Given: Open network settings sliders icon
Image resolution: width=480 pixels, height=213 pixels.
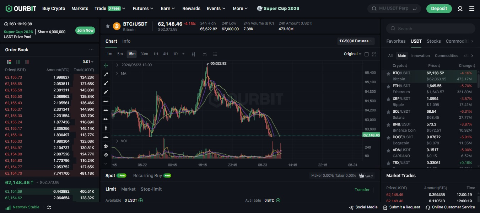Looking at the screenshot, I should (49, 207).
